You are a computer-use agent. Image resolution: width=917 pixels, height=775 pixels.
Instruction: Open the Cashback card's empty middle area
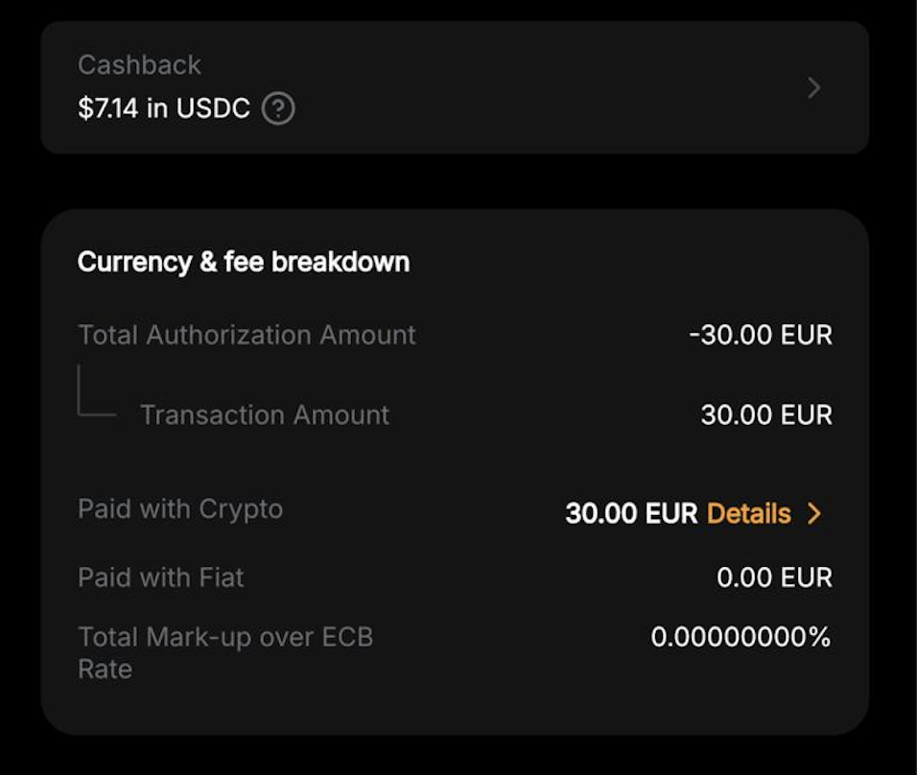537,88
